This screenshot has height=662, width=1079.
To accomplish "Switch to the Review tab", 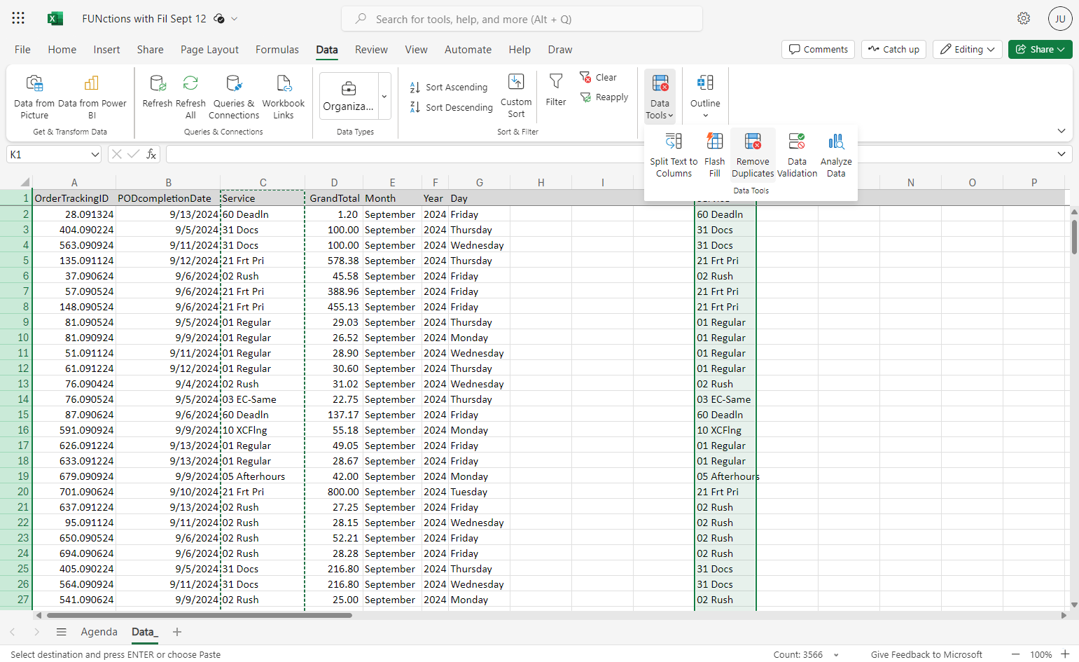I will coord(371,50).
